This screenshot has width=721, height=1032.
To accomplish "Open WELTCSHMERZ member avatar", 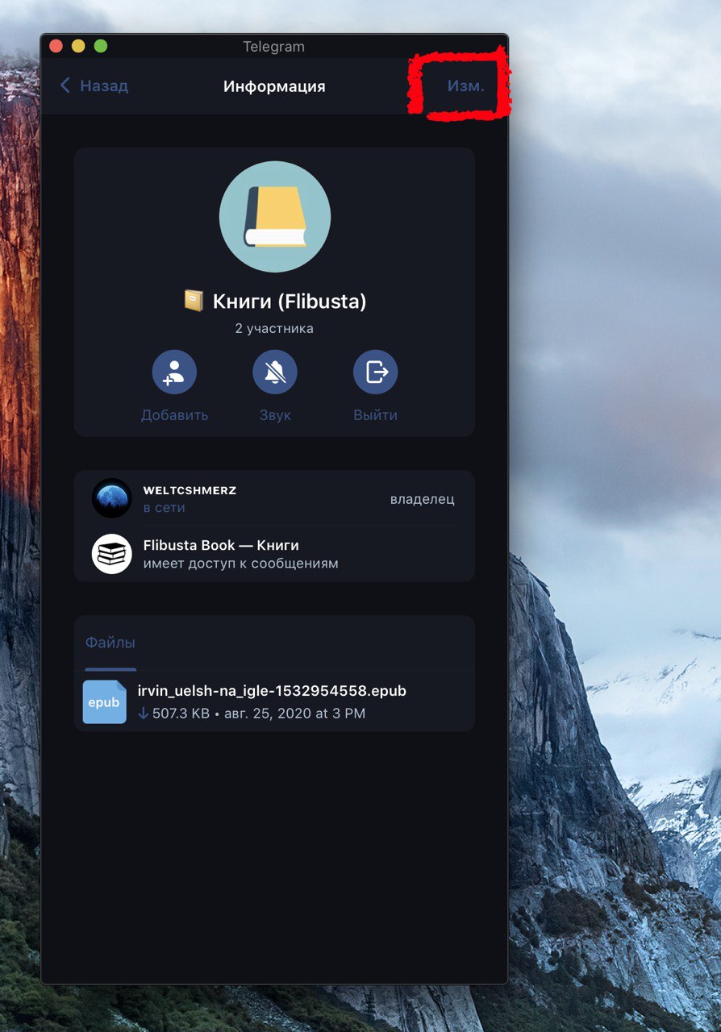I will coord(112,498).
